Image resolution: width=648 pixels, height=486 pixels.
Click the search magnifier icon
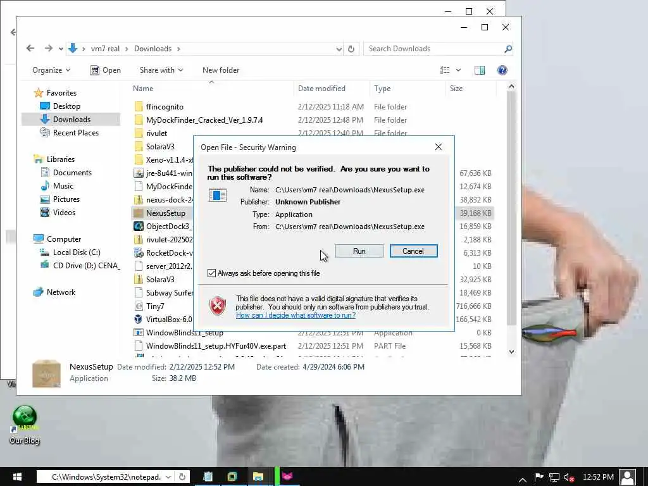coord(508,49)
